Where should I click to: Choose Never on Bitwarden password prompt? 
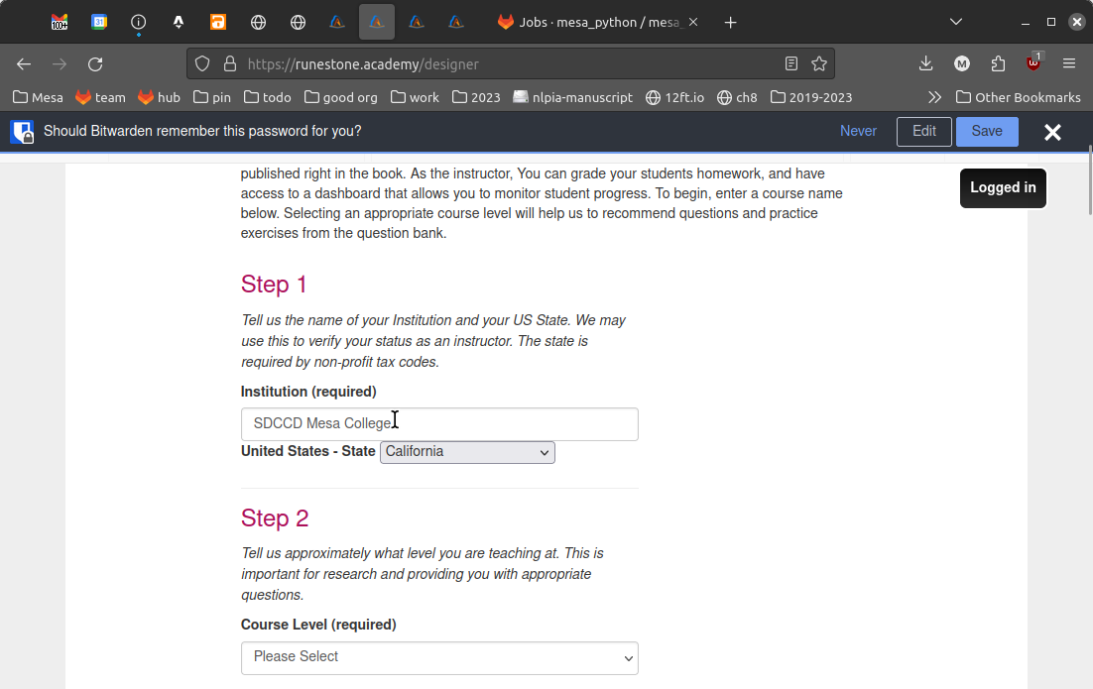[x=858, y=132]
